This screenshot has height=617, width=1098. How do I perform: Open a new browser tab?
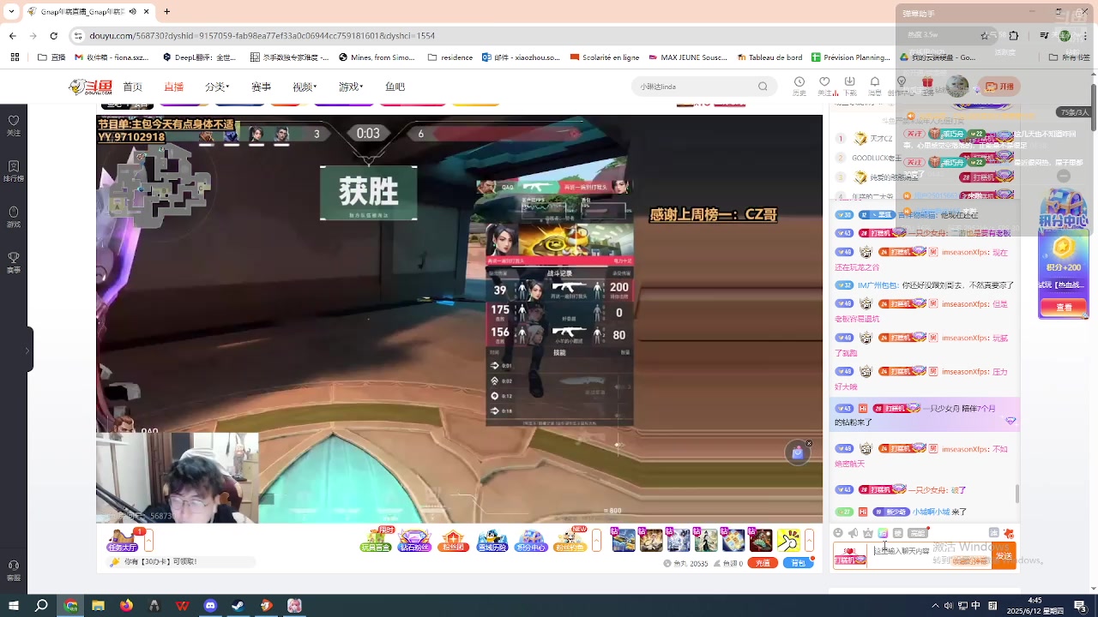click(x=166, y=12)
